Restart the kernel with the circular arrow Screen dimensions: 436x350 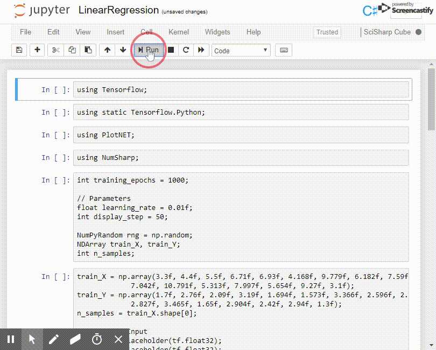coord(186,50)
